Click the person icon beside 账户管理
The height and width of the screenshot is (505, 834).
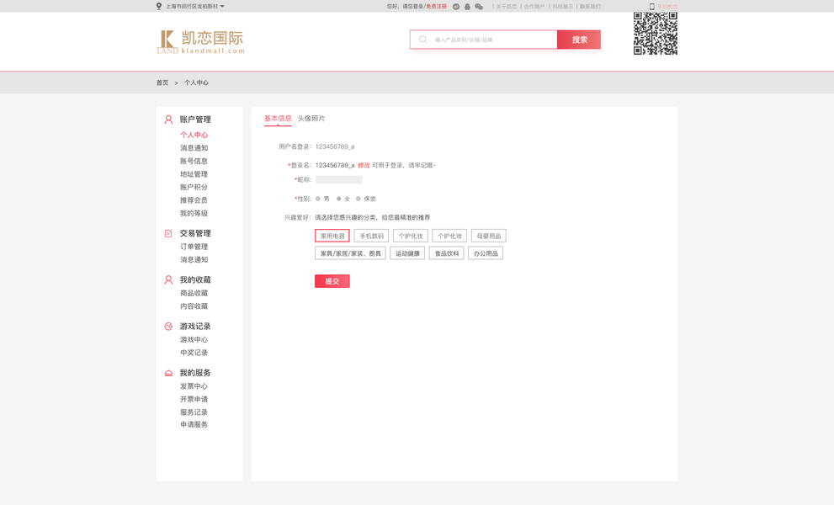pos(167,120)
